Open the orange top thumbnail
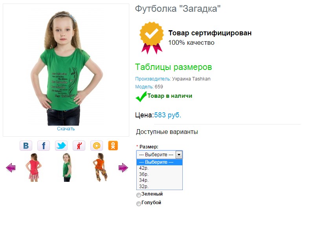The height and width of the screenshot is (225, 312). [x=101, y=167]
